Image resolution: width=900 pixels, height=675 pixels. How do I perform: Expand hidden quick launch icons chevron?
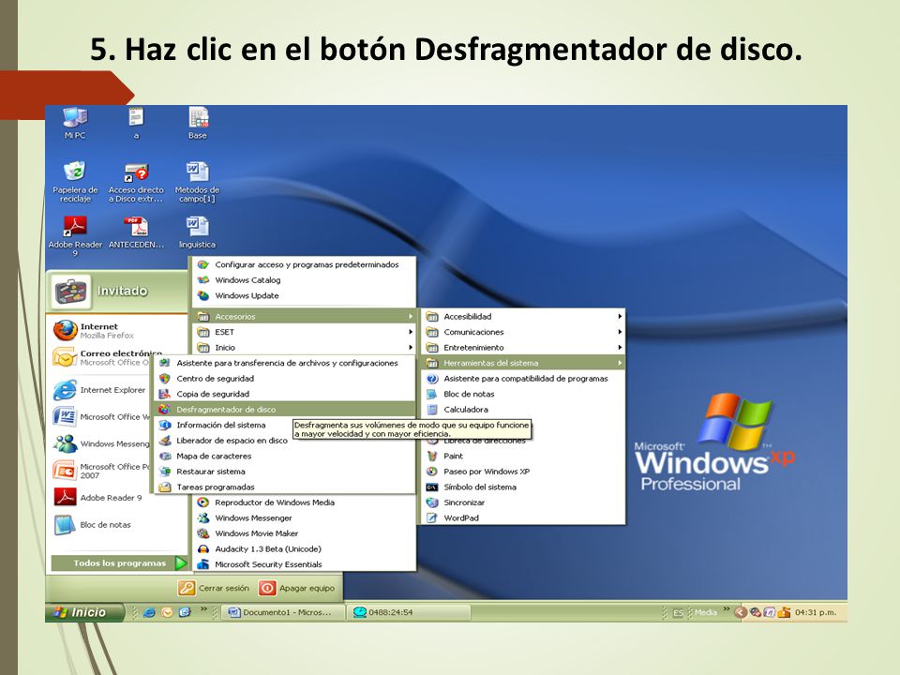[203, 609]
